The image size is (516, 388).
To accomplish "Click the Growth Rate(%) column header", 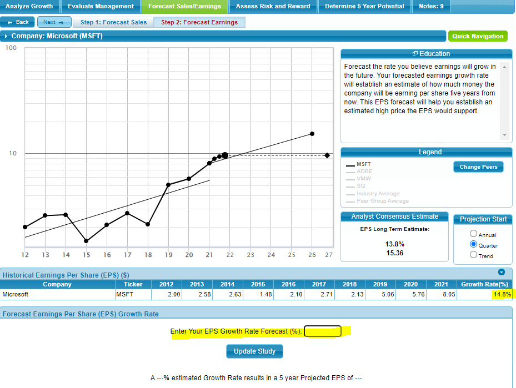I will 484,284.
